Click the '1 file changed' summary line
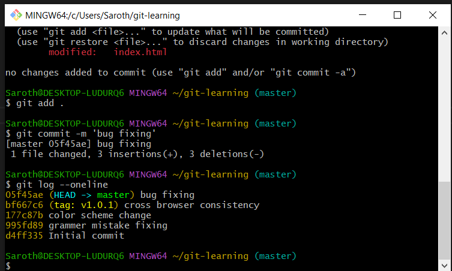Image resolution: width=452 pixels, height=271 pixels. pyautogui.click(x=137, y=154)
